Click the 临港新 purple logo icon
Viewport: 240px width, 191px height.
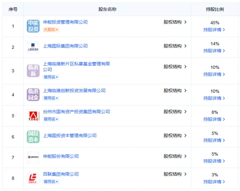33,71
